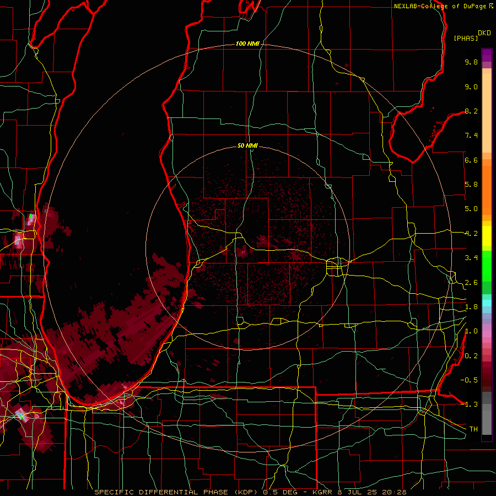Click the 0.2 scale value
496x496 pixels.
pyautogui.click(x=471, y=356)
